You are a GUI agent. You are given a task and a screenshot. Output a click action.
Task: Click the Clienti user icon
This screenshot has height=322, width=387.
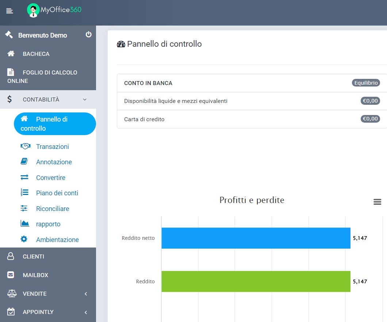[11, 256]
